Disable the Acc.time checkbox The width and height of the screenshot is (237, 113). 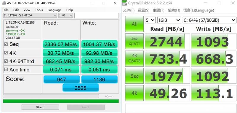point(6,70)
